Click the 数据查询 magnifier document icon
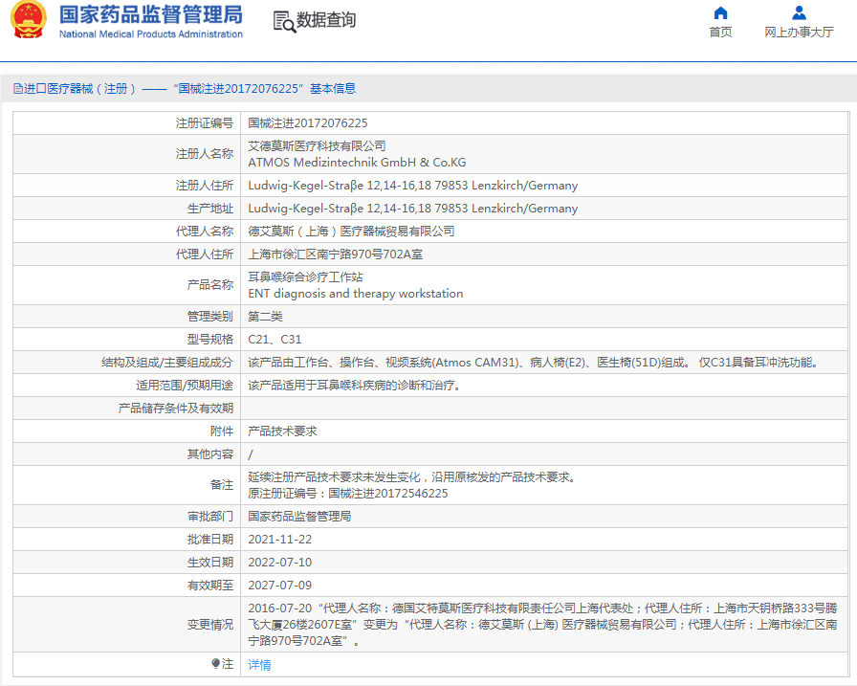Viewport: 857px width, 686px height. (x=284, y=21)
